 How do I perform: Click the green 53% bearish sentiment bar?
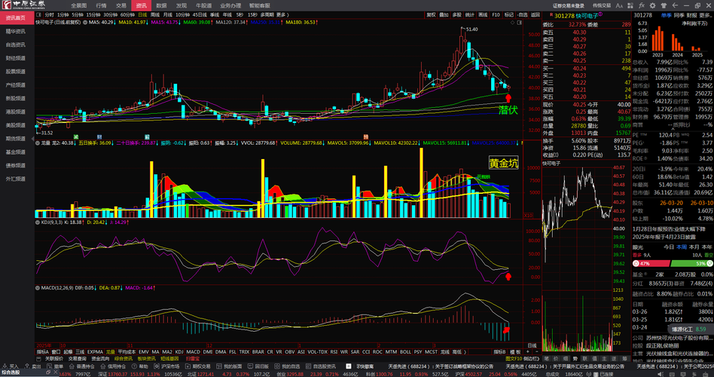(x=691, y=263)
